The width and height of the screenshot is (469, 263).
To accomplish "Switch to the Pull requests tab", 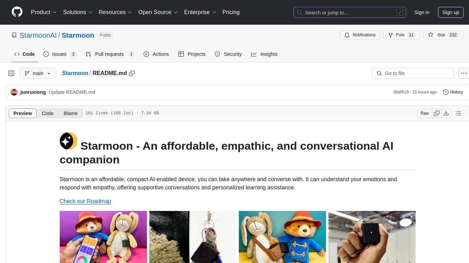I will coord(110,54).
